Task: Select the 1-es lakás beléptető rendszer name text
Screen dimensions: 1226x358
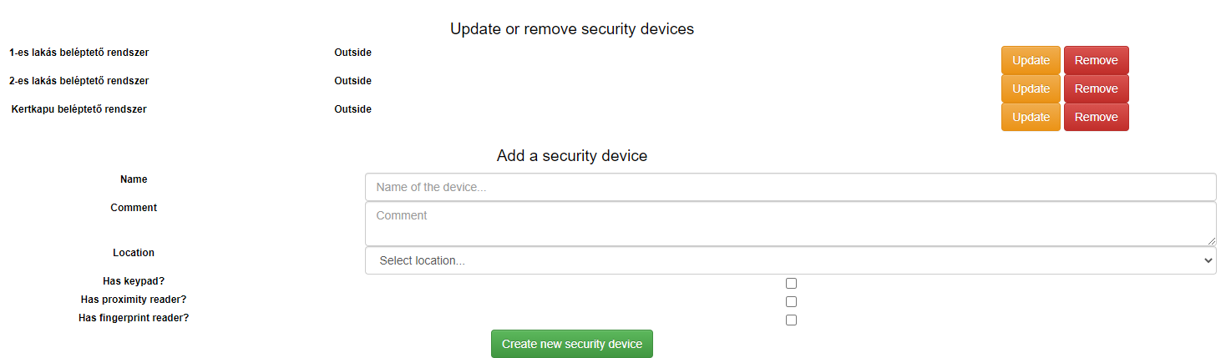Action: pos(79,53)
